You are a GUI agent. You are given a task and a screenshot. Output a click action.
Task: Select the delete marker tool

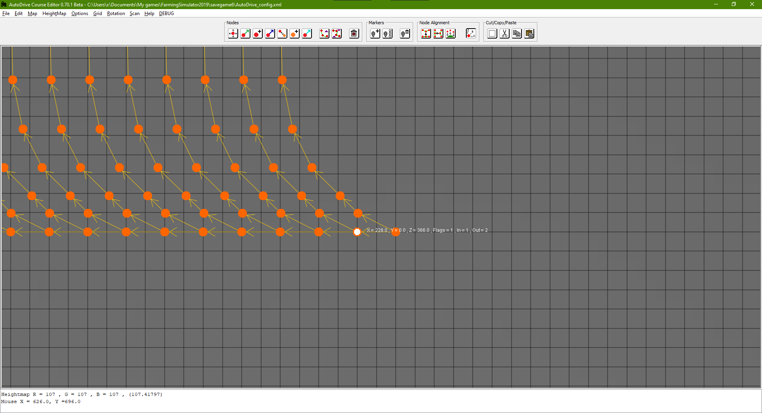[x=405, y=34]
